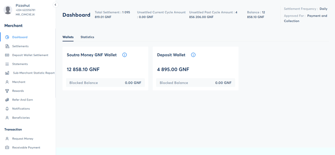The width and height of the screenshot is (335, 155).
Task: Switch to the Statistics tab
Action: point(87,37)
